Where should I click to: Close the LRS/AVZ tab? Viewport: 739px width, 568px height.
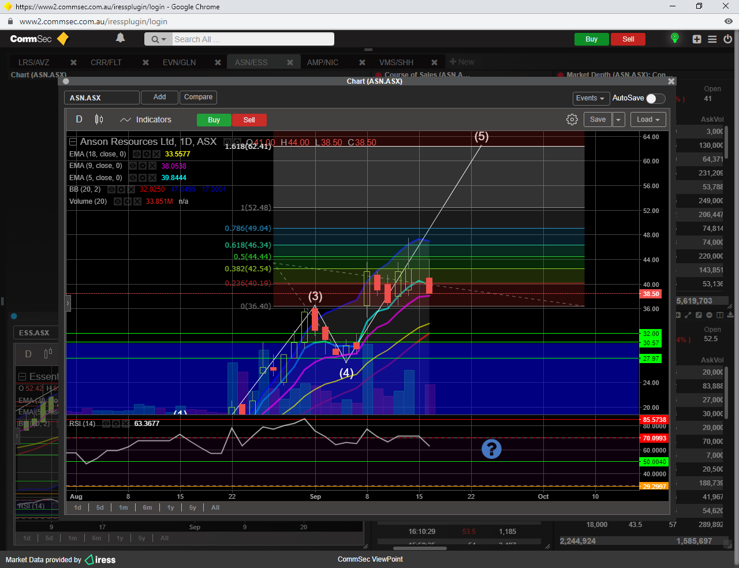73,62
